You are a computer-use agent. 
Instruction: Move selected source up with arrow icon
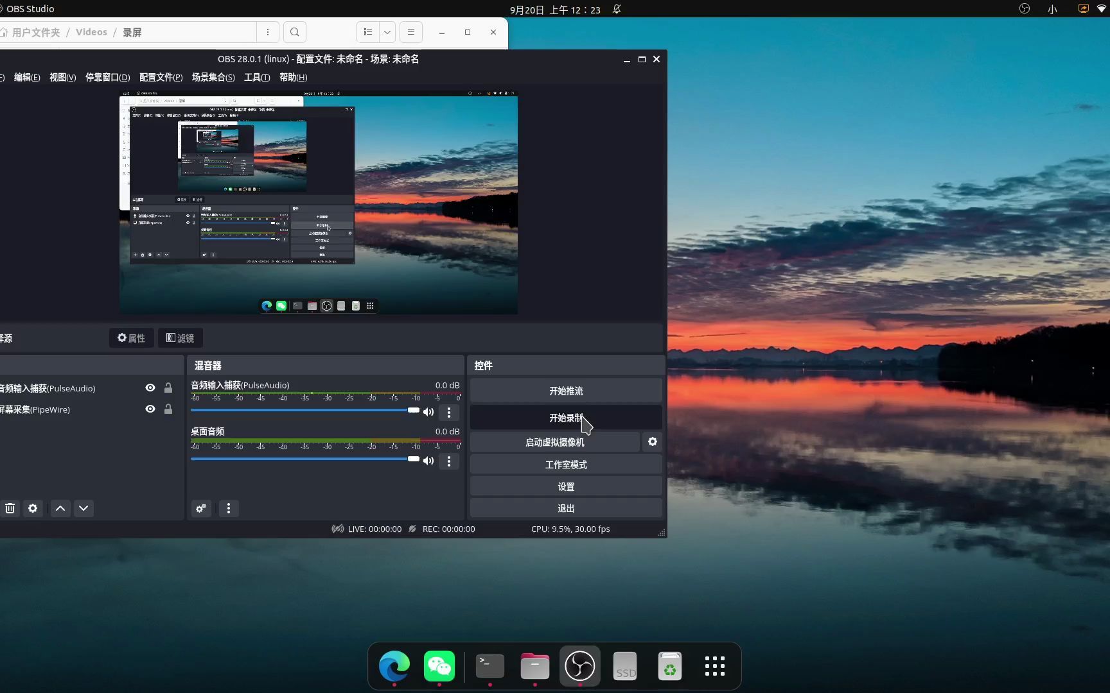coord(60,508)
